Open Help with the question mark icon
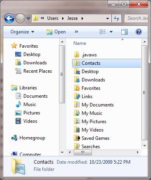Image resolution: width=151 pixels, height=180 pixels. point(139,32)
